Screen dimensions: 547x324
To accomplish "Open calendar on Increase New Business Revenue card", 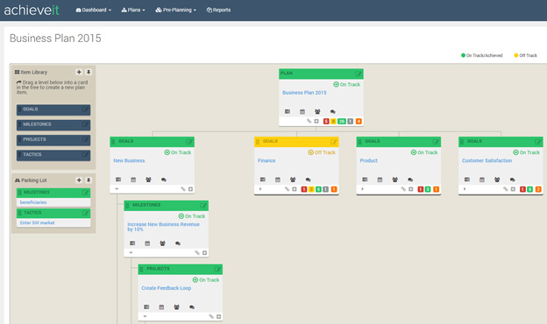I will click(x=147, y=243).
